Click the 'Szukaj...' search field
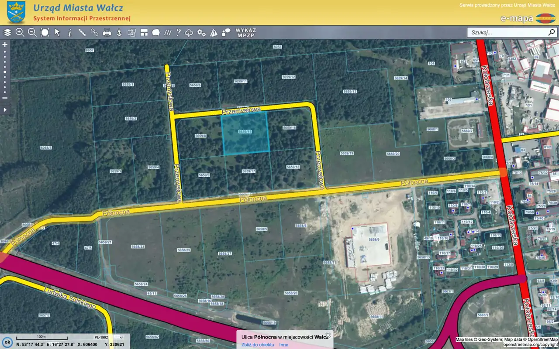The width and height of the screenshot is (559, 349). click(x=507, y=32)
